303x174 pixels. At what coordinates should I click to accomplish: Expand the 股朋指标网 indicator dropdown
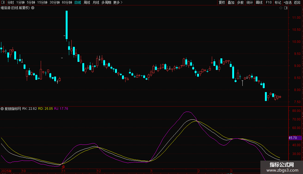[2, 109]
